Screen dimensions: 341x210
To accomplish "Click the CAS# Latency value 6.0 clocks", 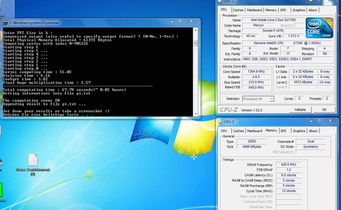I will click(288, 175).
